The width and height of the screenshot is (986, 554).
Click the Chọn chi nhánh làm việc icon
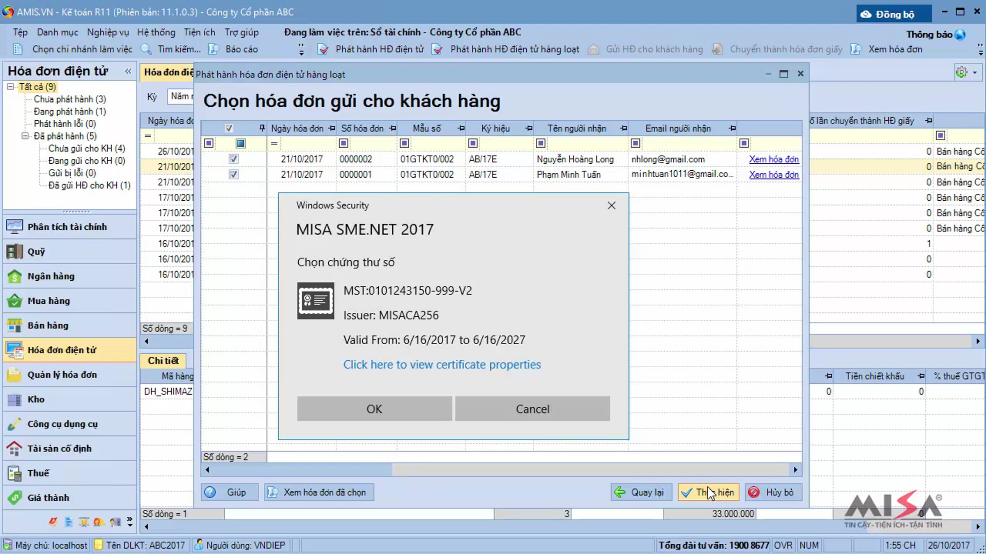[18, 49]
